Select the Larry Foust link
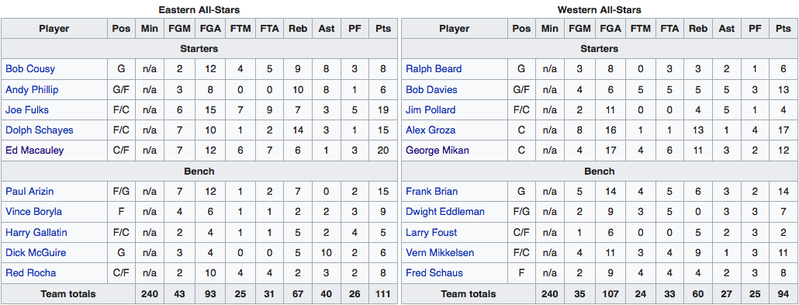799x305 pixels. (x=431, y=233)
